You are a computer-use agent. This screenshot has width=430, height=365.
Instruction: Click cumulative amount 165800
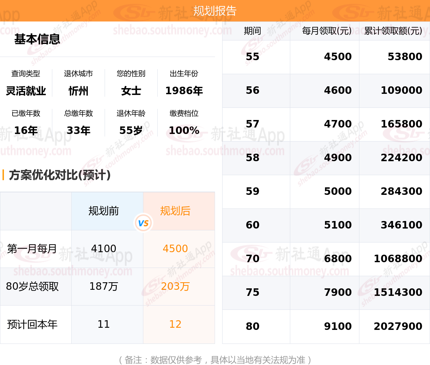click(401, 124)
